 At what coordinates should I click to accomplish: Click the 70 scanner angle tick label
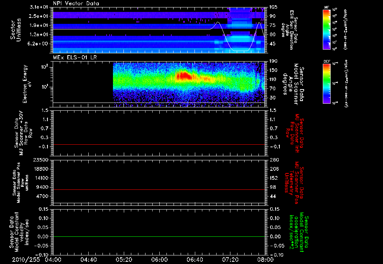[x=272, y=88]
